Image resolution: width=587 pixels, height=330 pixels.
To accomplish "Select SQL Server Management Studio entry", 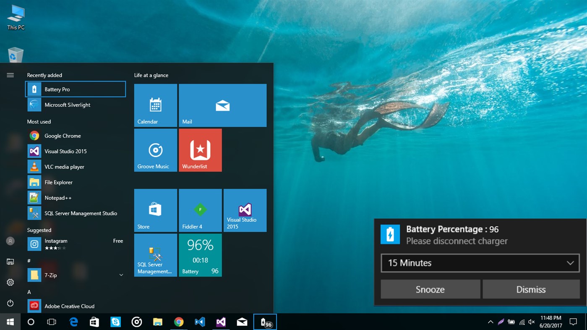I will coord(81,213).
